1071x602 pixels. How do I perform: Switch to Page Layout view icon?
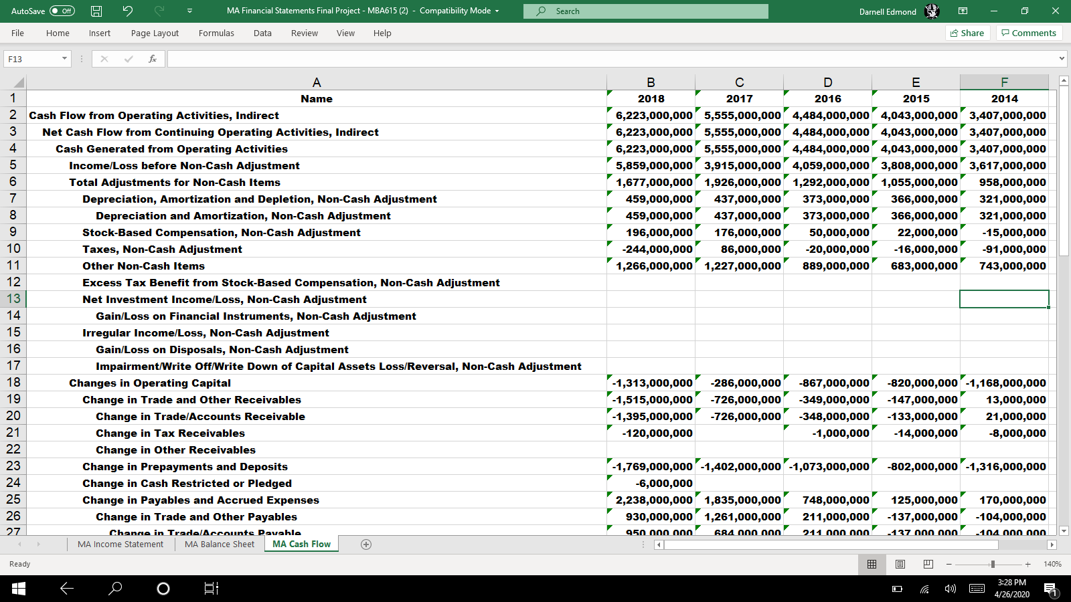[x=900, y=564]
